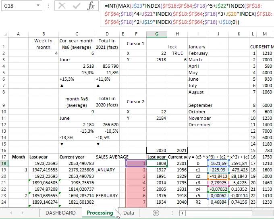Open the Data sheet tab
Viewport: 274px width, 219px height.
click(x=129, y=213)
